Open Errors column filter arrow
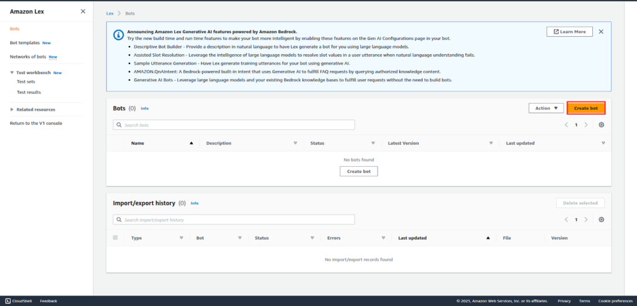The width and height of the screenshot is (637, 306). pyautogui.click(x=383, y=238)
